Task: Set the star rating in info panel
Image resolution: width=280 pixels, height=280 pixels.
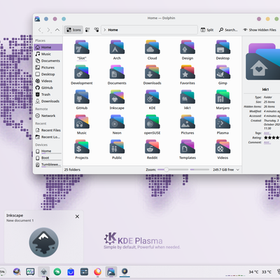Action: point(272,138)
